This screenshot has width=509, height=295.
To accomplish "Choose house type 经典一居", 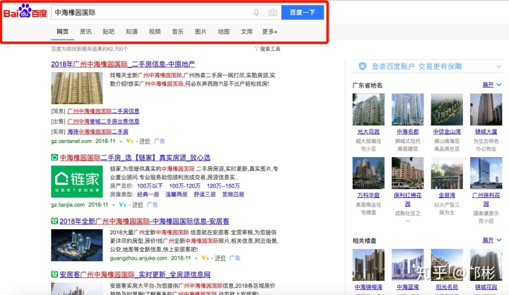I will (148, 195).
